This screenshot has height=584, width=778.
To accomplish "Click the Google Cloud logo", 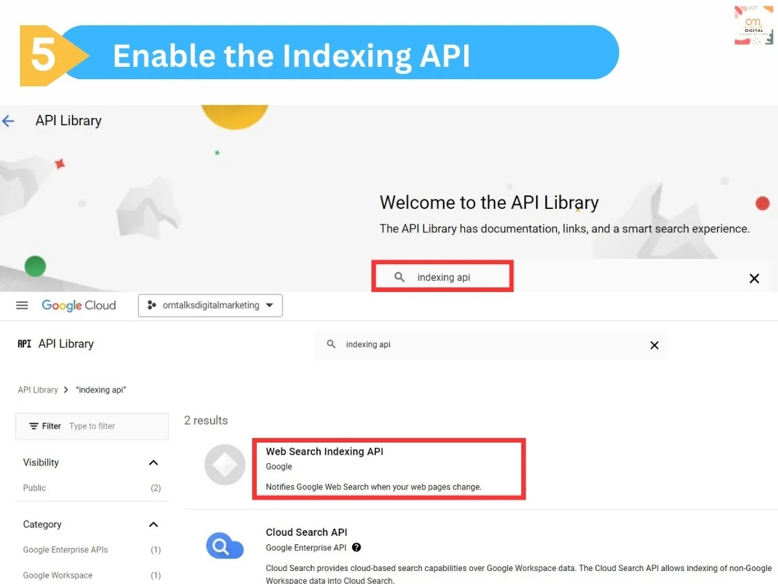I will click(x=78, y=306).
